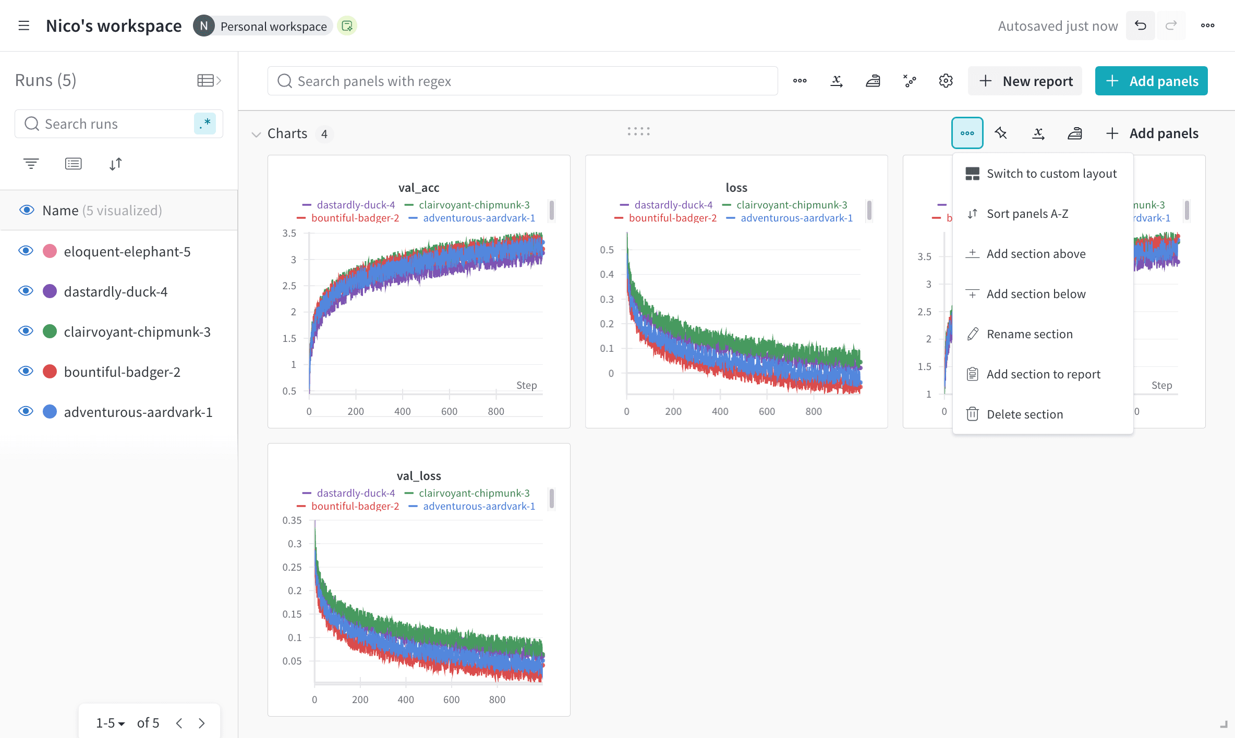This screenshot has height=738, width=1235.
Task: Open the bountiful-badger-2 run
Action: coord(122,372)
